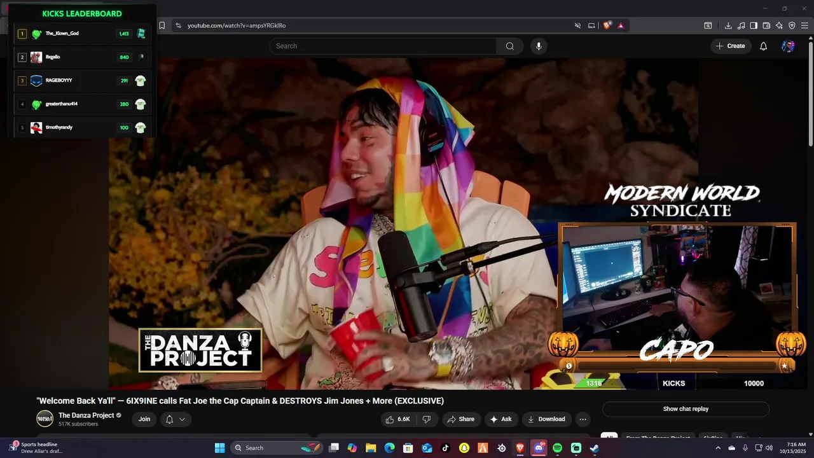Click the Brave Shields lion icon in address bar

607,25
